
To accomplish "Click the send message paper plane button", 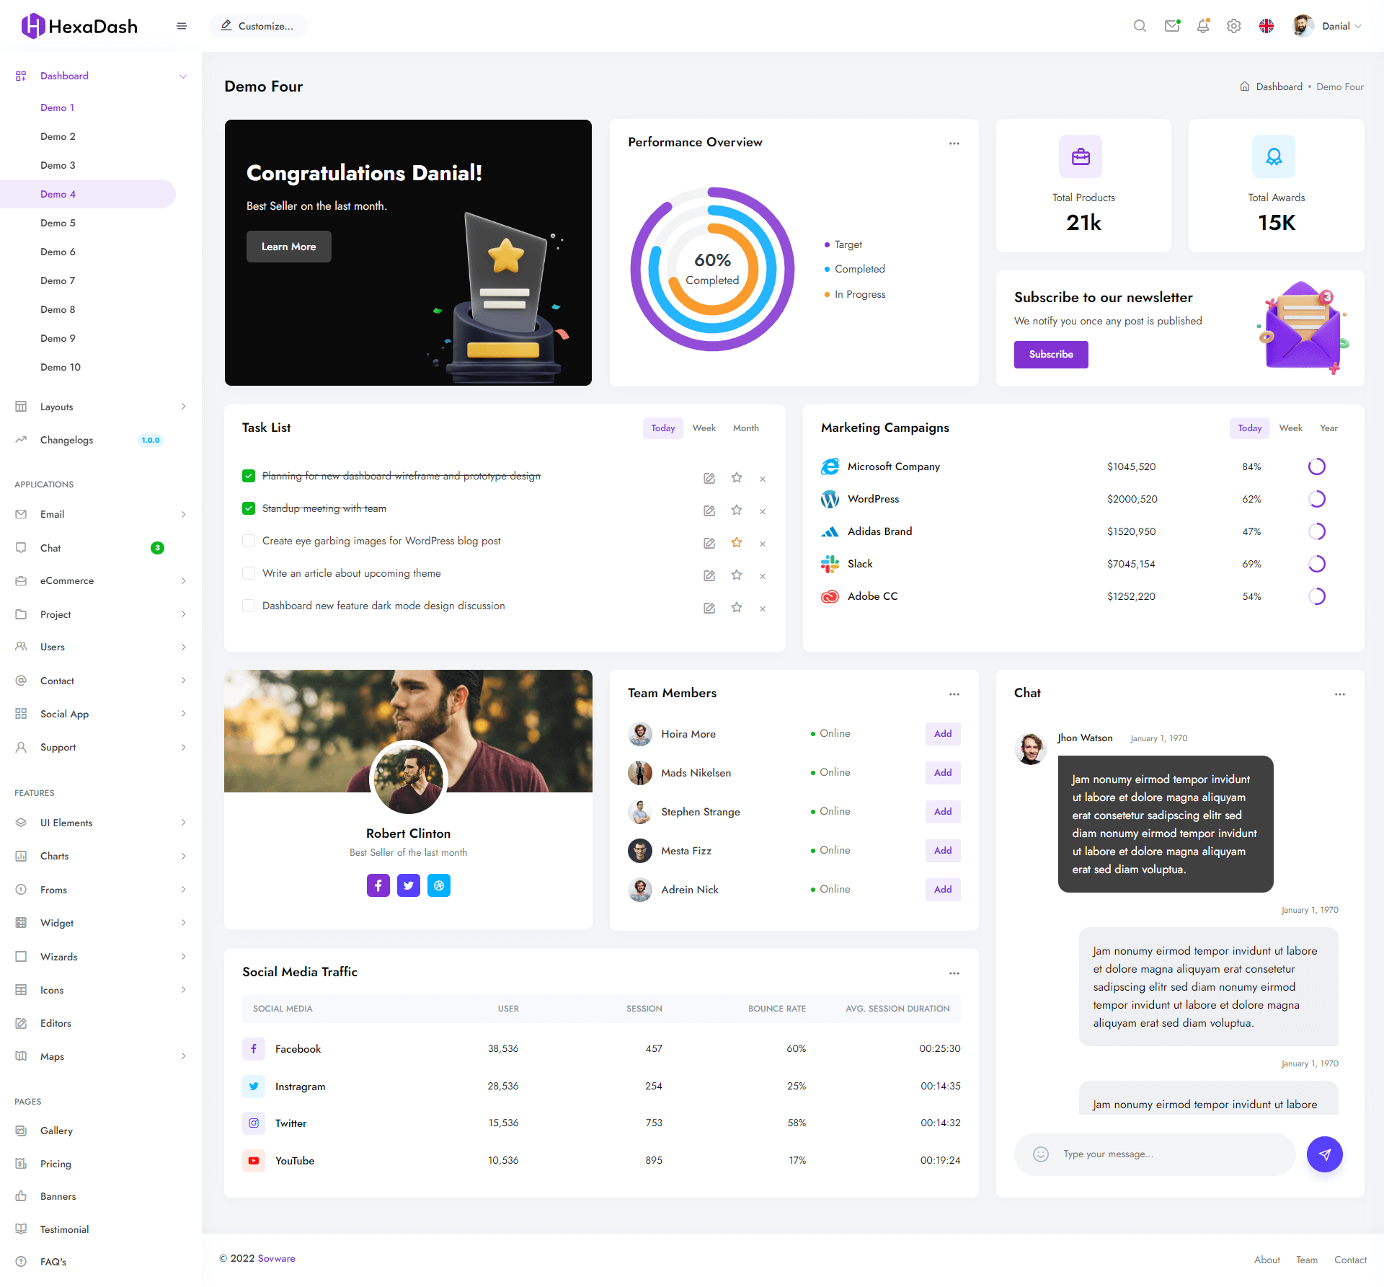I will click(1324, 1154).
